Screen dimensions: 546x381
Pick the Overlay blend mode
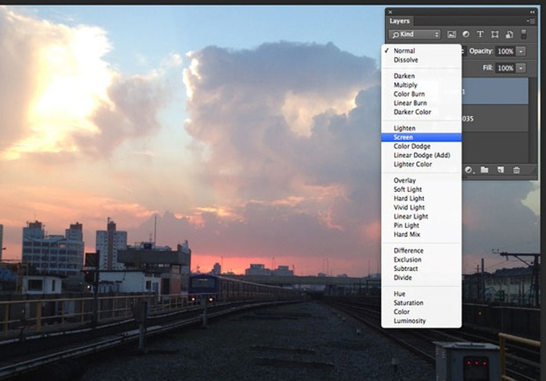pyautogui.click(x=405, y=180)
